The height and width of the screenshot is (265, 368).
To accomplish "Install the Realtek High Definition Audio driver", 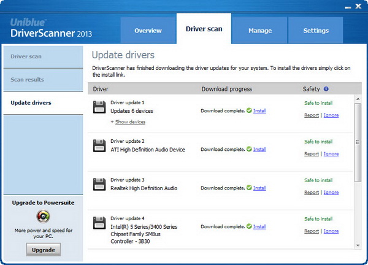I will point(259,188).
